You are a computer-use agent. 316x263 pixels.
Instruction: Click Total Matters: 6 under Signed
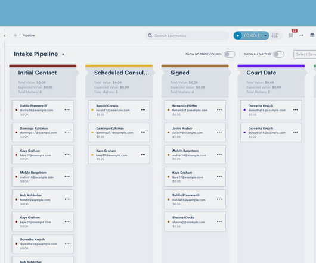coord(182,92)
